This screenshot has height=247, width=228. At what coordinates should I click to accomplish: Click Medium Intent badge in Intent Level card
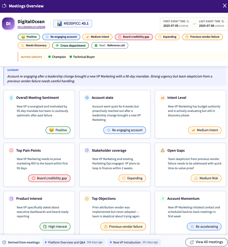coord(205,130)
